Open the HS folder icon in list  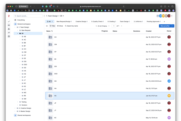(50, 96)
